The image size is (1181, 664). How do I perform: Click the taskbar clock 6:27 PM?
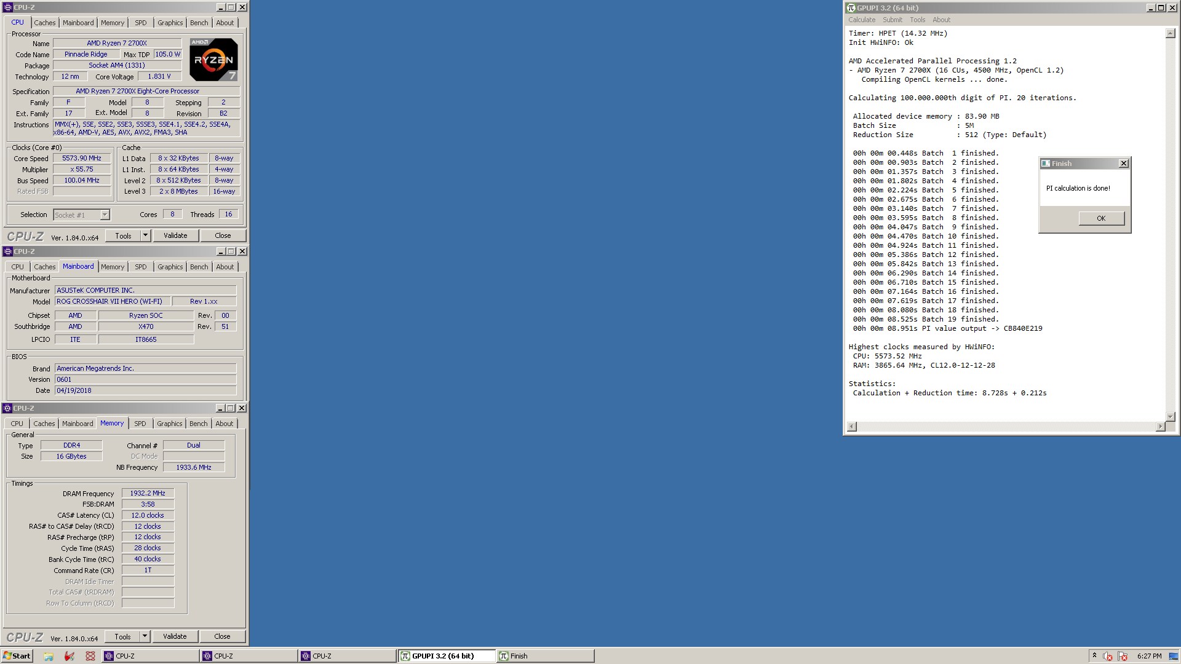tap(1150, 656)
